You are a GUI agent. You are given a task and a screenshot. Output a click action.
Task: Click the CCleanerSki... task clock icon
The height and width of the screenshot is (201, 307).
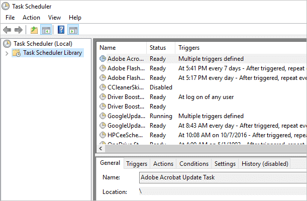[103, 87]
